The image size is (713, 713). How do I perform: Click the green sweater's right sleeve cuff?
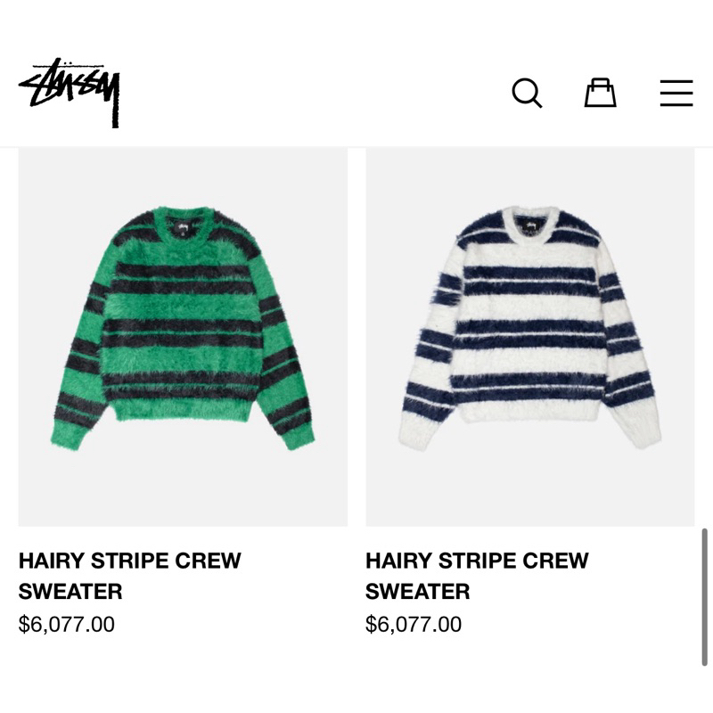[x=297, y=438]
